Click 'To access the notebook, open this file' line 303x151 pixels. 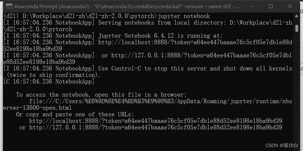click(x=102, y=95)
